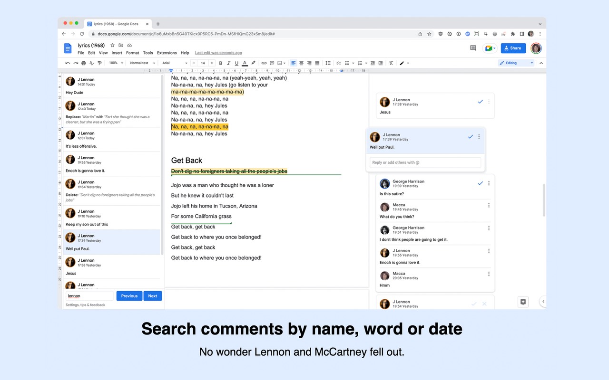Open the text color picker
This screenshot has width=609, height=380.
click(245, 63)
